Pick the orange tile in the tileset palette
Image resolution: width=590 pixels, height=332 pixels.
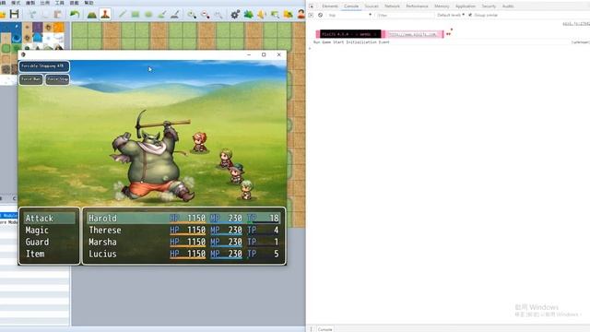coord(58,28)
